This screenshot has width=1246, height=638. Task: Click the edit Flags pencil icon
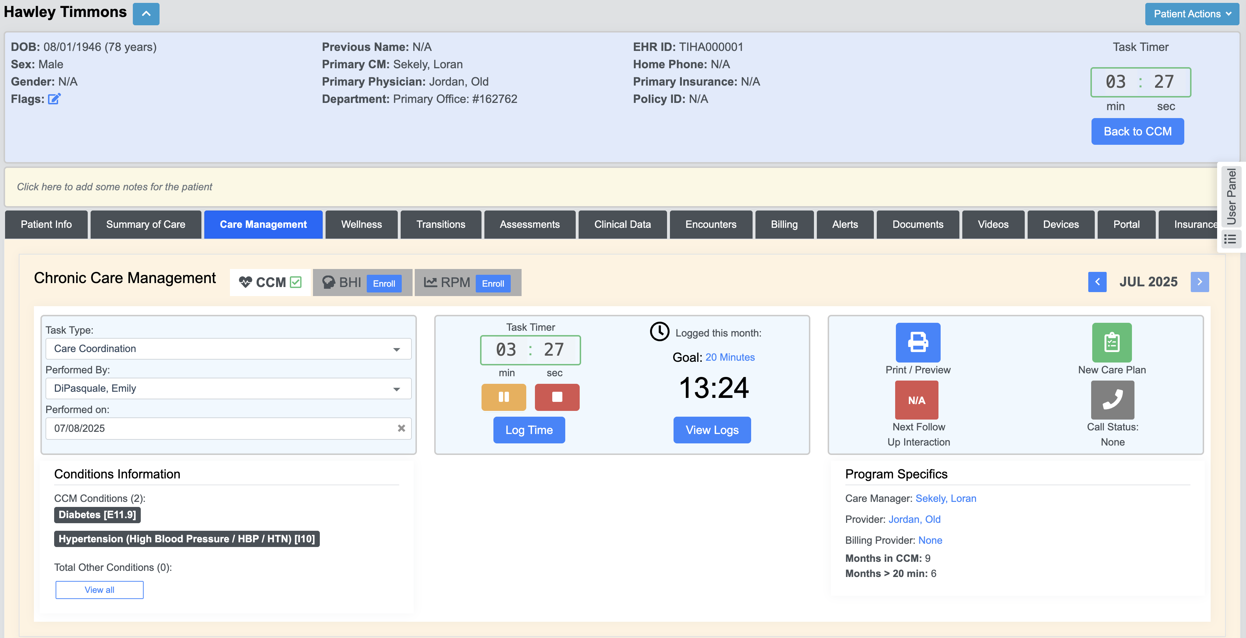click(x=54, y=99)
